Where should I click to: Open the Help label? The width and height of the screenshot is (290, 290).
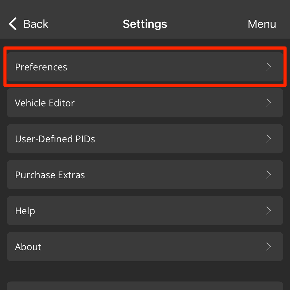point(25,211)
